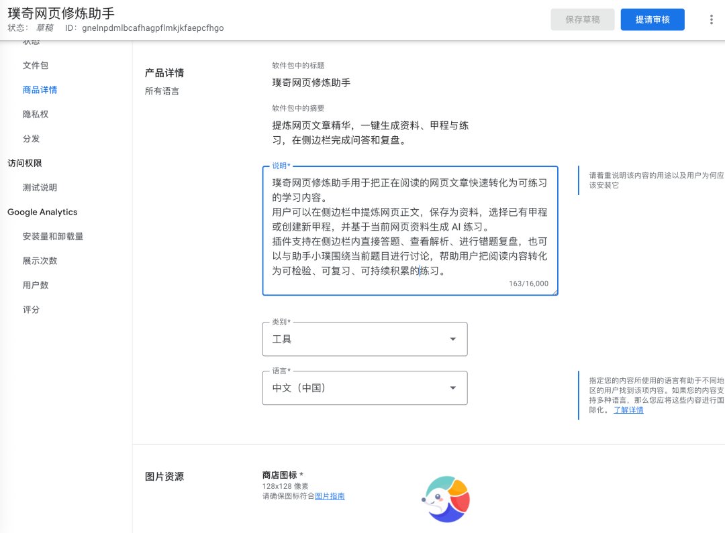Click the description resize handle corner
This screenshot has width=725, height=533.
pos(555,292)
